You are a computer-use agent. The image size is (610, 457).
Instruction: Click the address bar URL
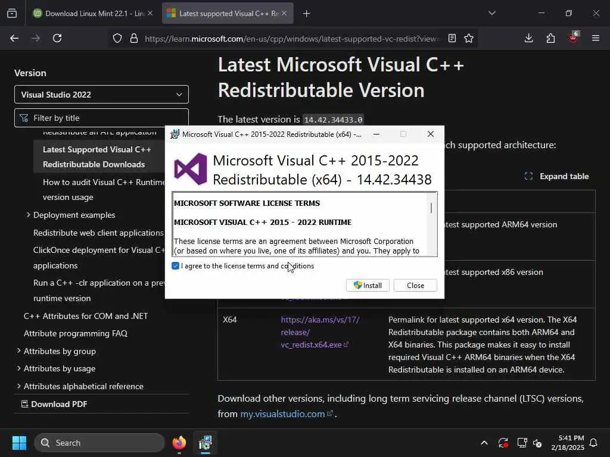point(292,39)
